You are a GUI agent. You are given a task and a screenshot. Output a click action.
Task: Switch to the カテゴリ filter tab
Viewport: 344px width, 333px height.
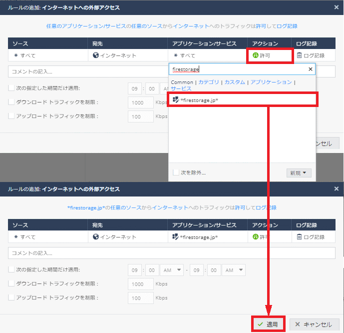[x=209, y=82]
